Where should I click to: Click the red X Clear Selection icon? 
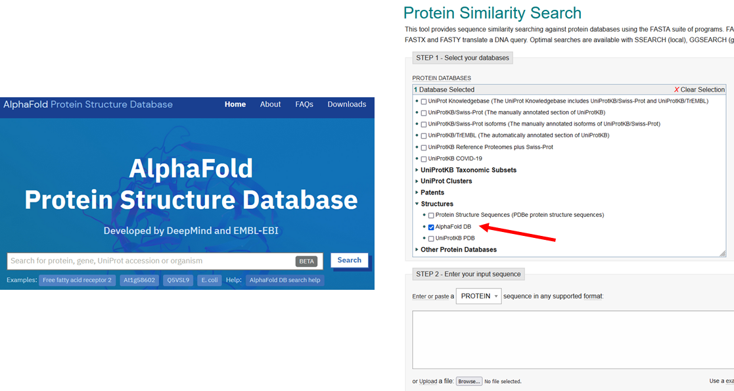677,89
